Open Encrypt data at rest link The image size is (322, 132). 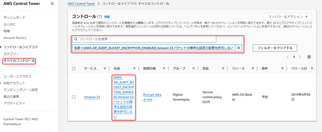pyautogui.click(x=152, y=97)
